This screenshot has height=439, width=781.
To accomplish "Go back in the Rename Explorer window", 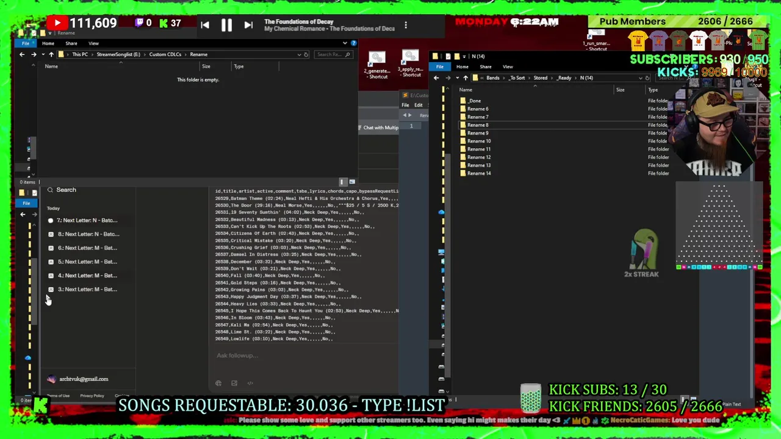I will (x=22, y=54).
